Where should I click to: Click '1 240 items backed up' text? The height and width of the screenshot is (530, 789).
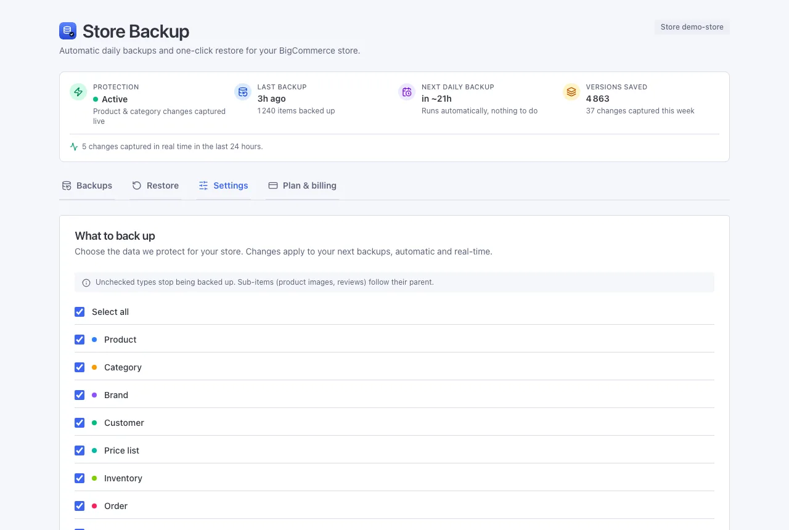tap(296, 111)
